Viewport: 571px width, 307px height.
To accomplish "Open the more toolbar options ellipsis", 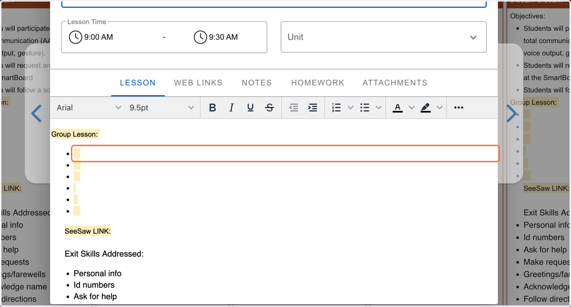I will 459,108.
